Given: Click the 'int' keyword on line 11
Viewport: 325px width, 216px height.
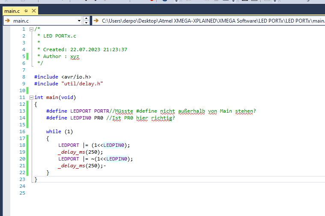Looking at the screenshot, I should click(x=39, y=97).
